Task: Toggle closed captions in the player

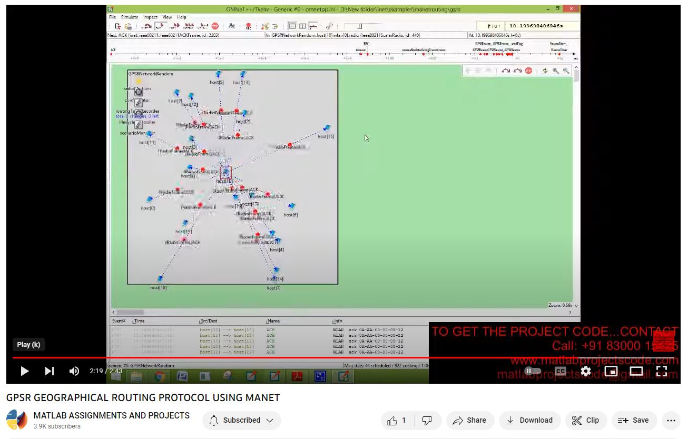Action: (560, 371)
